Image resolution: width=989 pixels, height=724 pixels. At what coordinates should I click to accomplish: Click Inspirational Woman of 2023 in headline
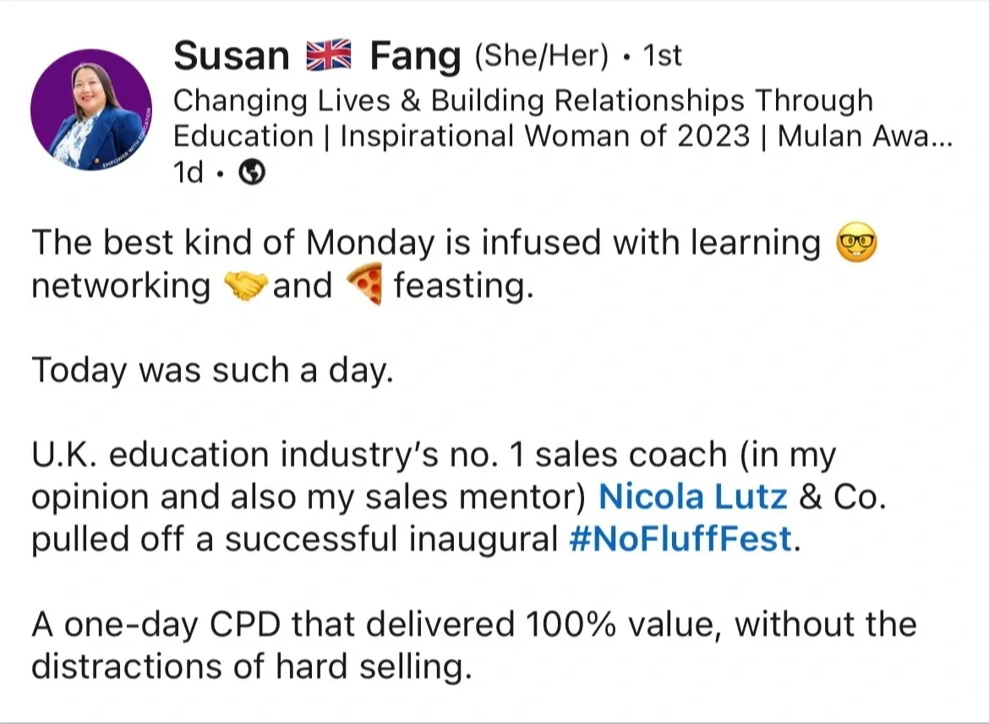click(x=544, y=136)
